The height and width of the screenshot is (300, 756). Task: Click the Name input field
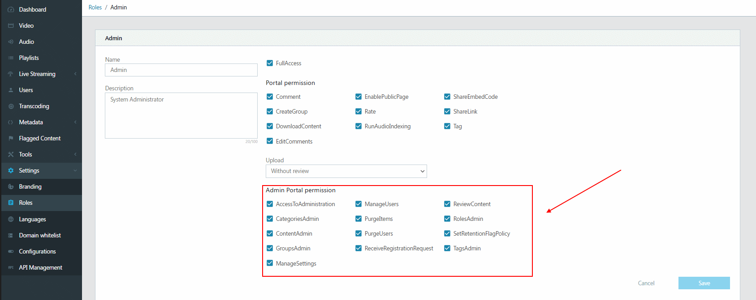181,70
